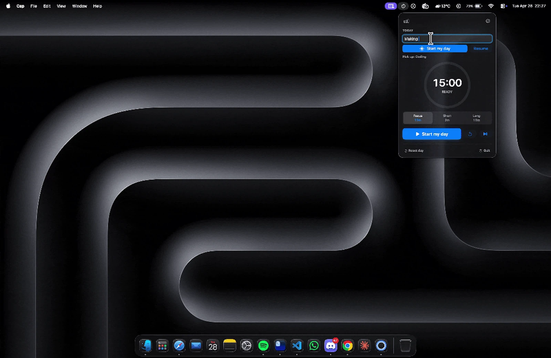This screenshot has width=551, height=358.
Task: Open WhatsApp from the dock
Action: (314, 345)
